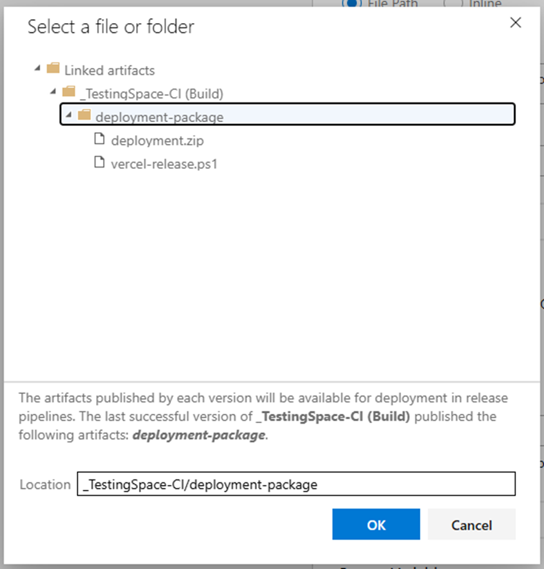Focus the Location text field

296,484
